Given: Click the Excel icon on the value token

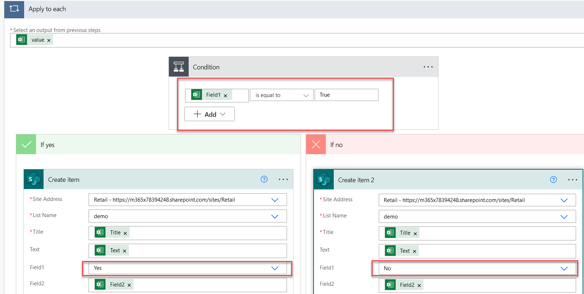Looking at the screenshot, I should pos(22,40).
